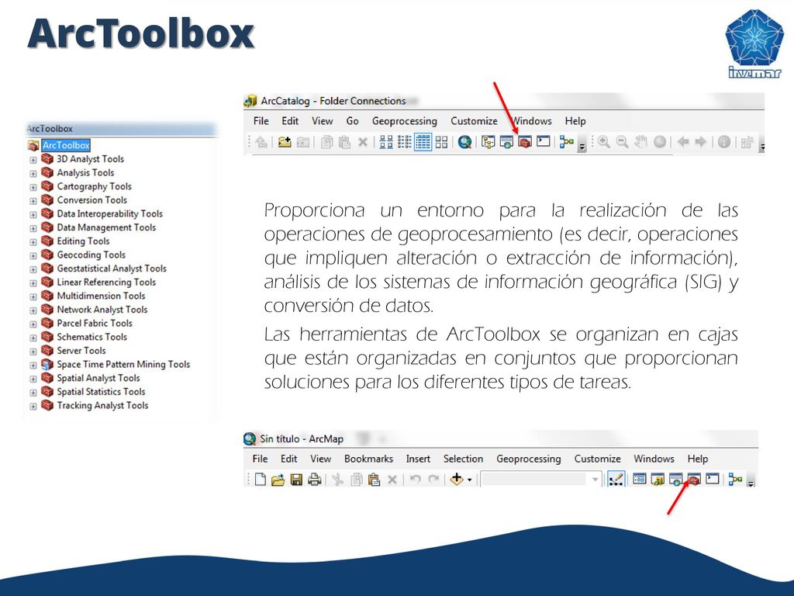The height and width of the screenshot is (596, 794).
Task: Open Python window icon in ArcCatalog
Action: pos(543,141)
